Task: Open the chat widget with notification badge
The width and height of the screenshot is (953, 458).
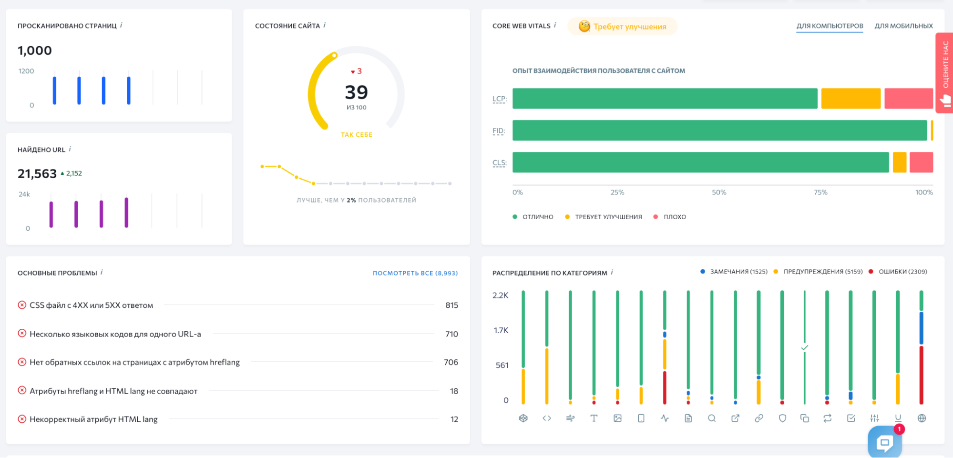Action: [x=885, y=442]
